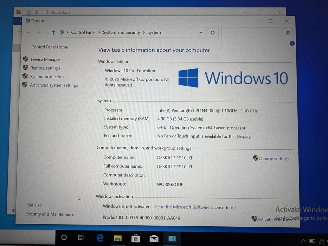Click the Activate Windows link
This screenshot has width=328, height=246.
pyautogui.click(x=274, y=219)
